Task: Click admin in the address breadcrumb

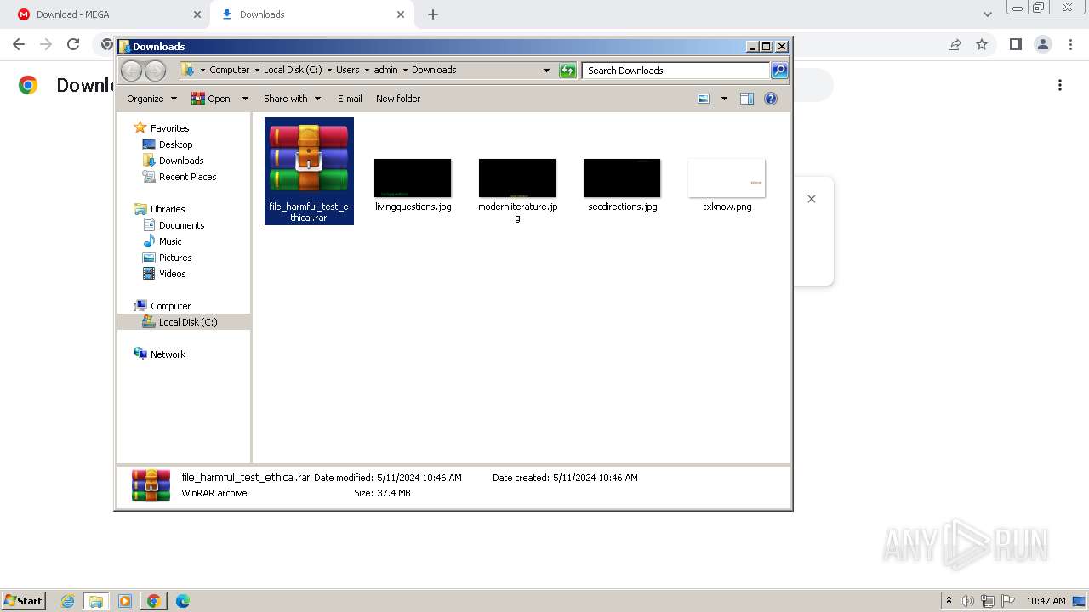Action: (x=385, y=70)
